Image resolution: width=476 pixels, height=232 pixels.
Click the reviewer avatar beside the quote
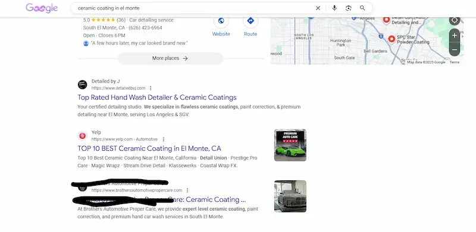coord(86,43)
